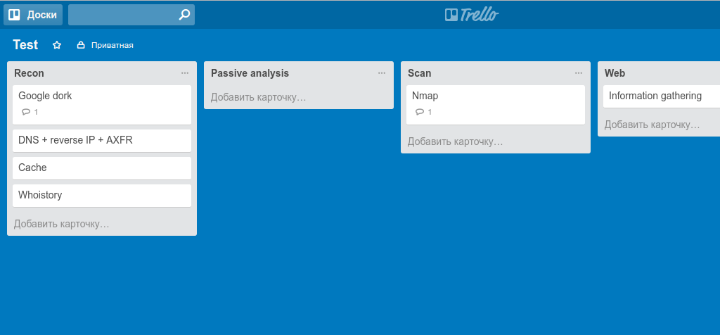Open the Доски boards menu
Viewport: 720px width, 335px height.
pos(34,15)
